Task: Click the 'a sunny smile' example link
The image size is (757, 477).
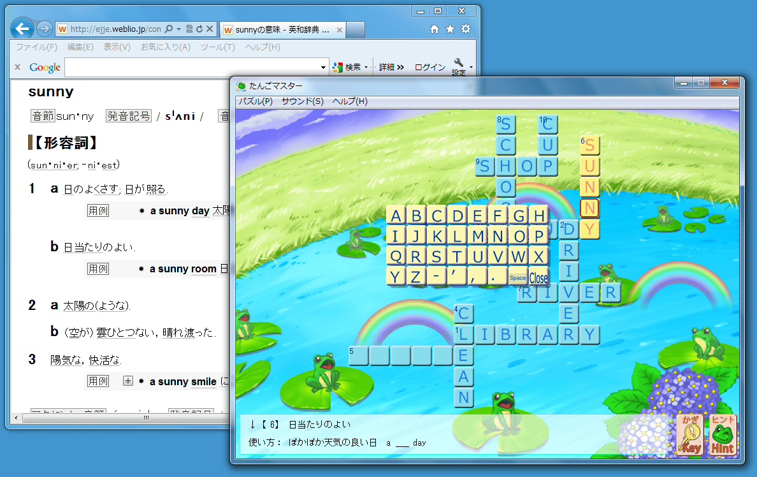Action: [183, 381]
